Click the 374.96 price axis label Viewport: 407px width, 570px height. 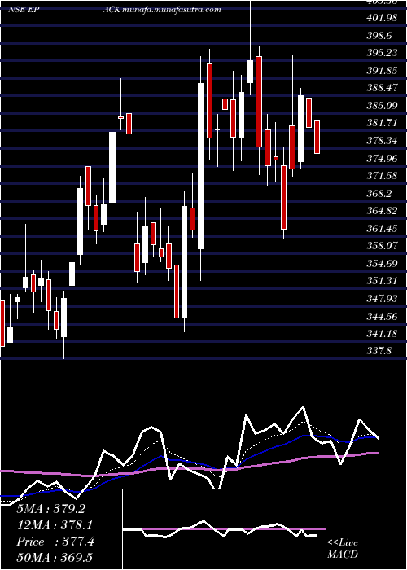(382, 159)
